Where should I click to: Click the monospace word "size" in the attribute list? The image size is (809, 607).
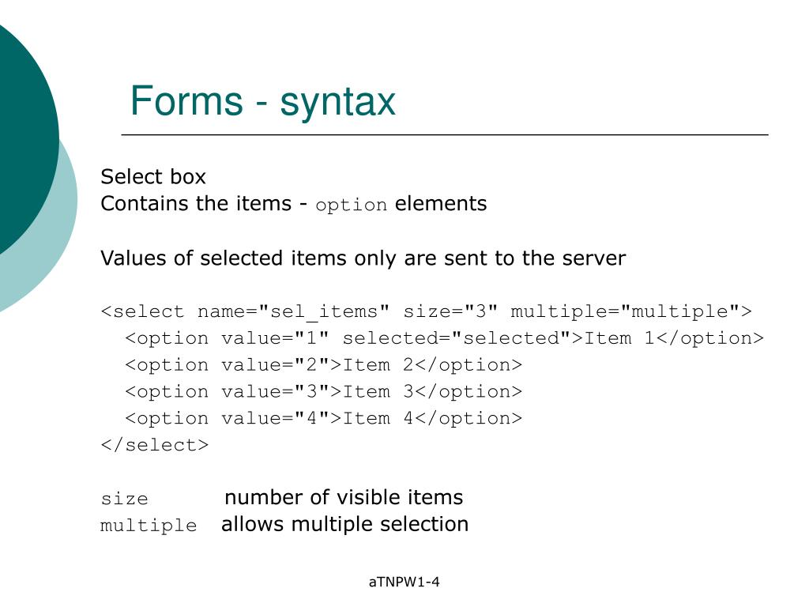pos(124,499)
